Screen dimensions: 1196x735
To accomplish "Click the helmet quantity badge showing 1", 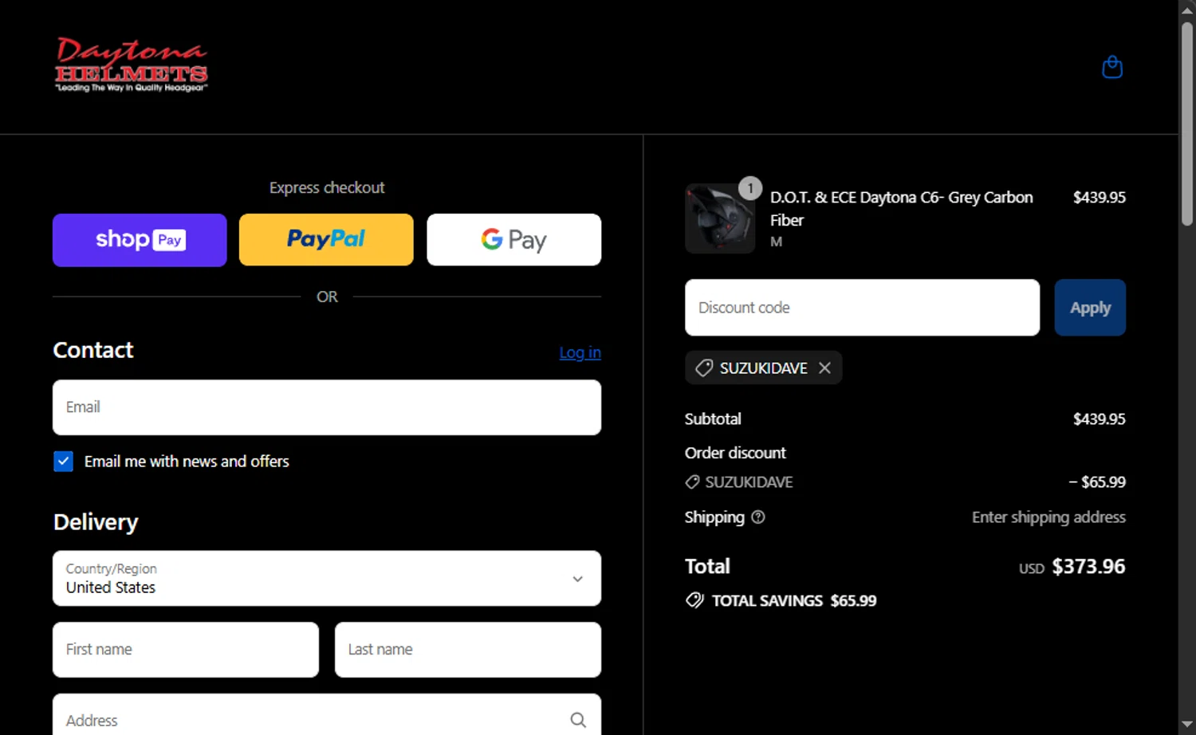I will pyautogui.click(x=750, y=188).
